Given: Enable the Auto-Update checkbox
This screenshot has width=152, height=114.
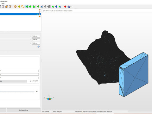Looking at the screenshot, I should tap(30, 81).
